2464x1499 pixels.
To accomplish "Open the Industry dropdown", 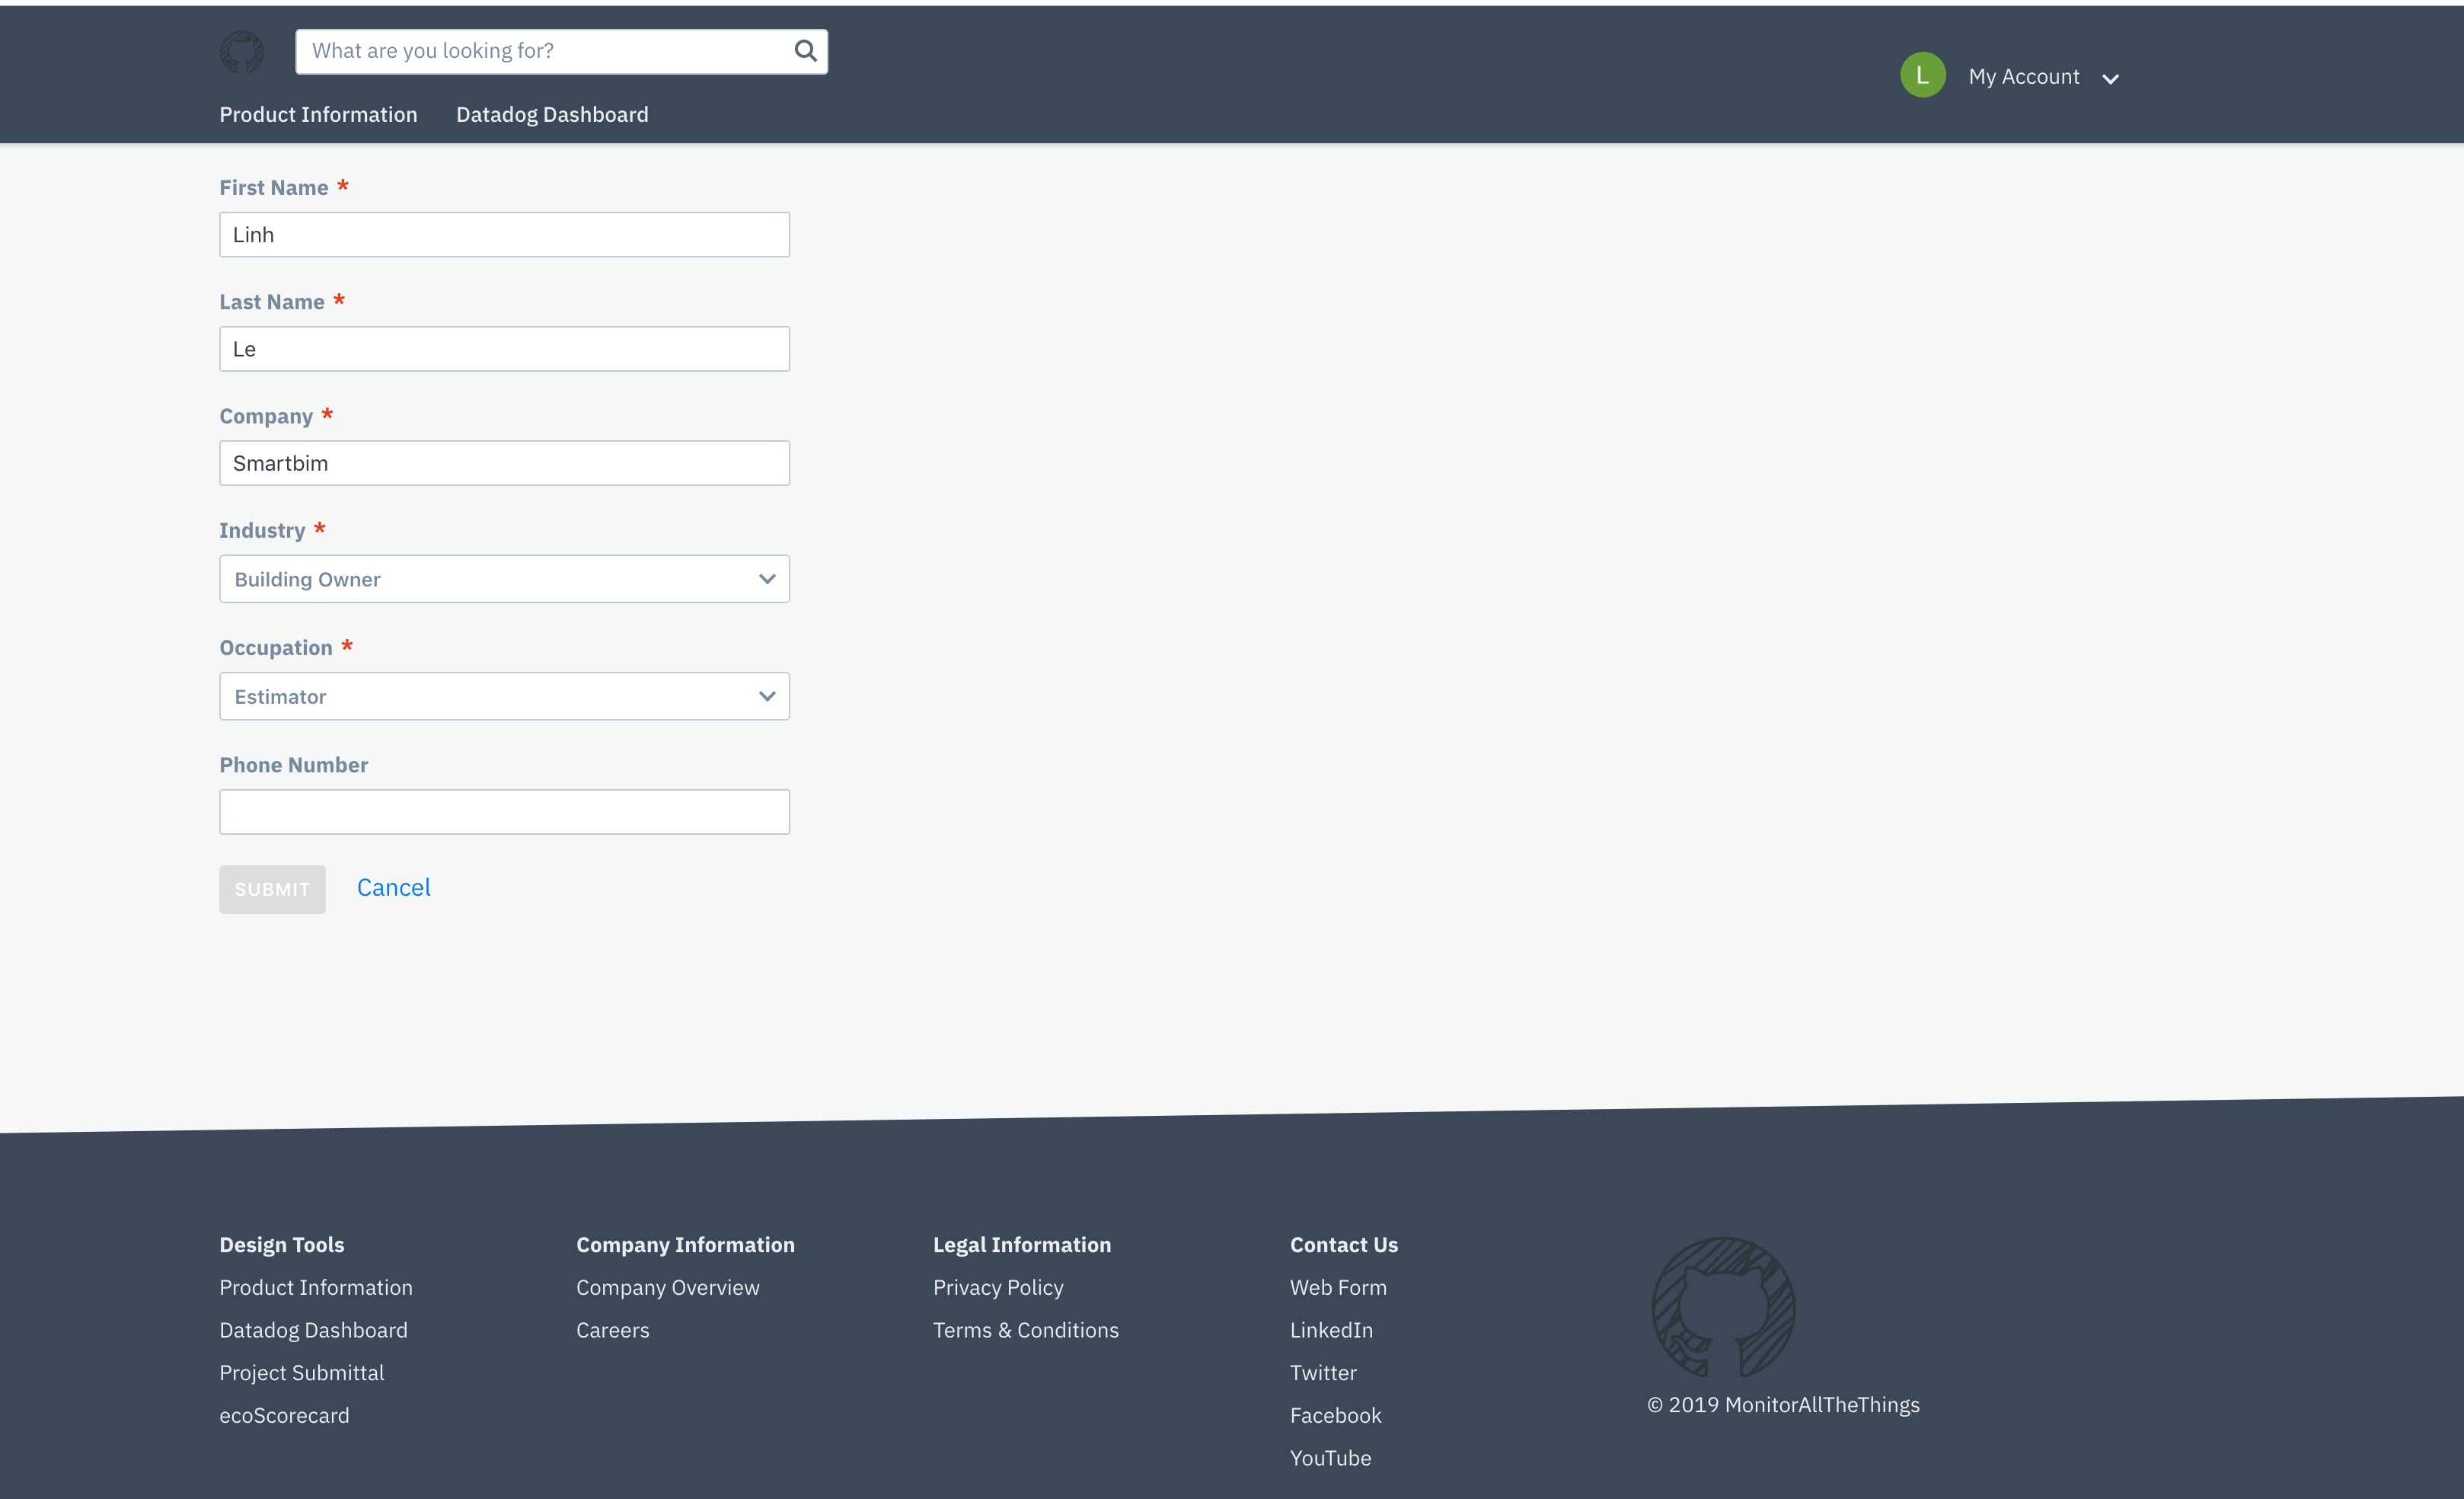I will [x=504, y=579].
